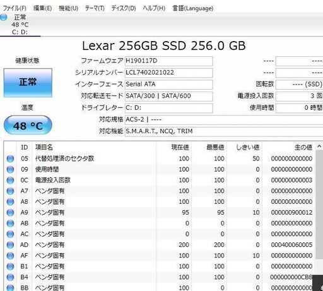This screenshot has width=323, height=291.
Task: Click the 項目名 column header
Action: [95, 147]
